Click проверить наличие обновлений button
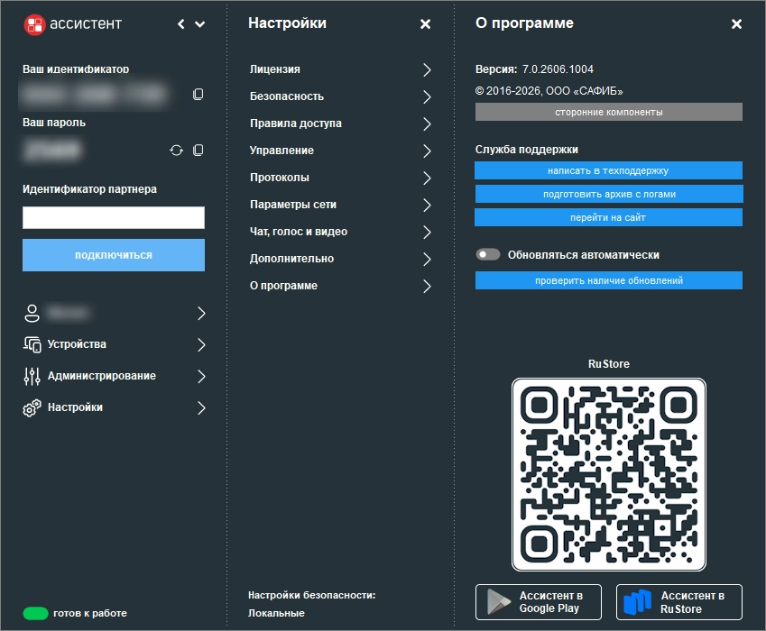This screenshot has width=766, height=631. coord(609,280)
